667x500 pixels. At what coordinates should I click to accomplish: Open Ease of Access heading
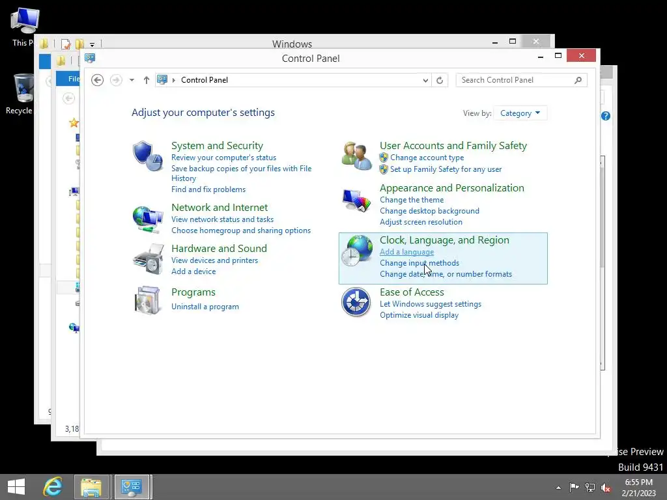(412, 292)
